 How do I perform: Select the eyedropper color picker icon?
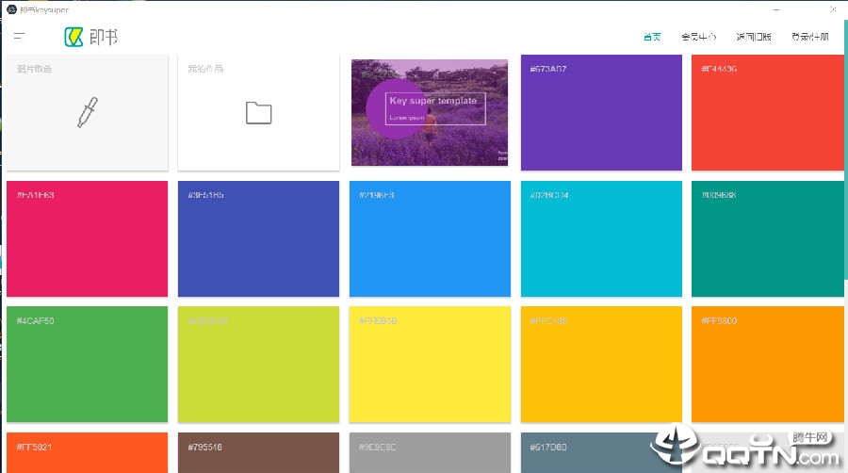87,112
